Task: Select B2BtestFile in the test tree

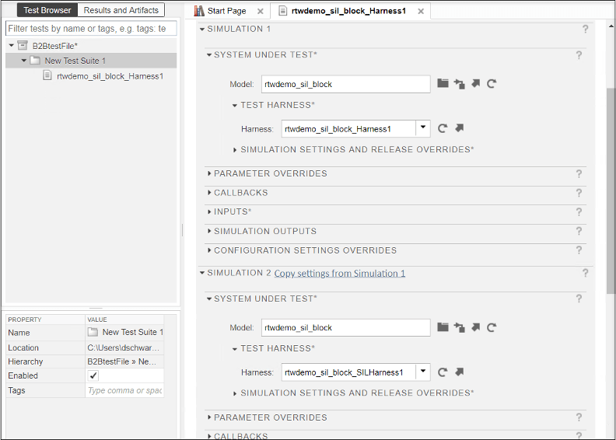Action: pos(55,46)
